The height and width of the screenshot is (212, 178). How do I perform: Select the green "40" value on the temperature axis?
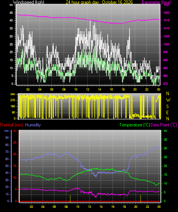click(x=165, y=131)
